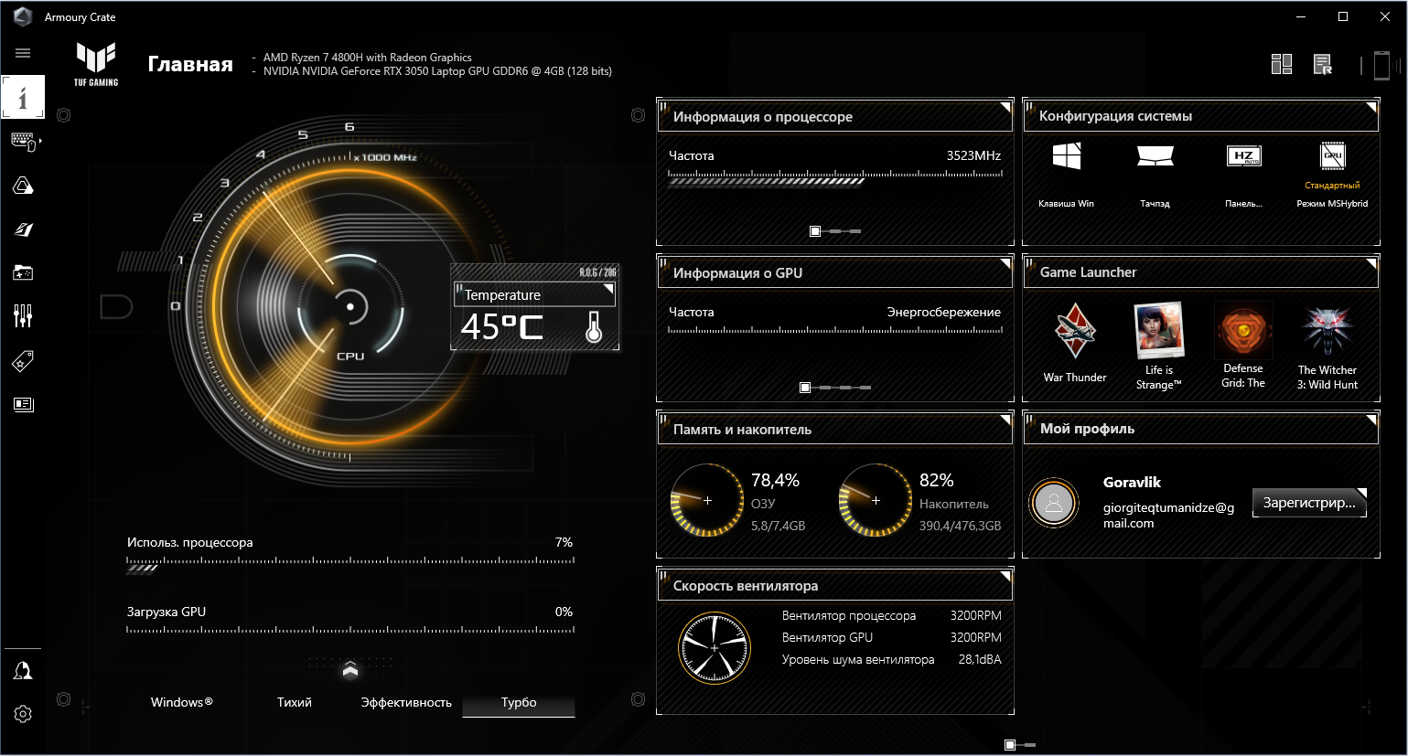This screenshot has height=756, width=1408.
Task: Click the giorgiteqtumanidze@gmail.com email text
Action: 1168,515
